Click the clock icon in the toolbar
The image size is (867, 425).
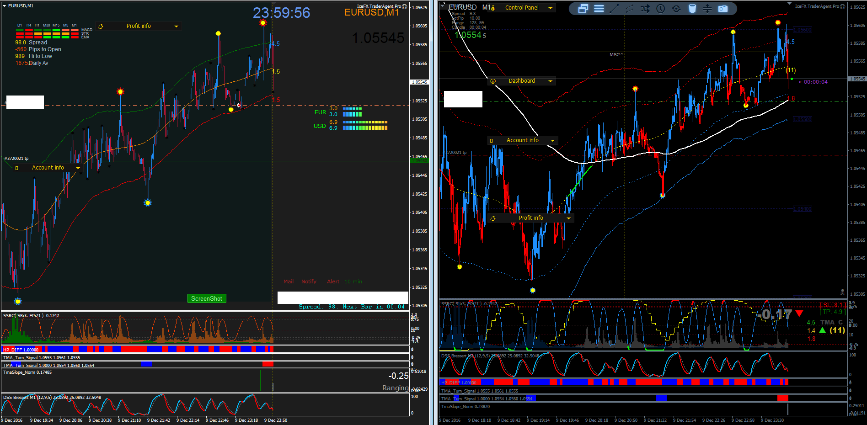coord(661,9)
